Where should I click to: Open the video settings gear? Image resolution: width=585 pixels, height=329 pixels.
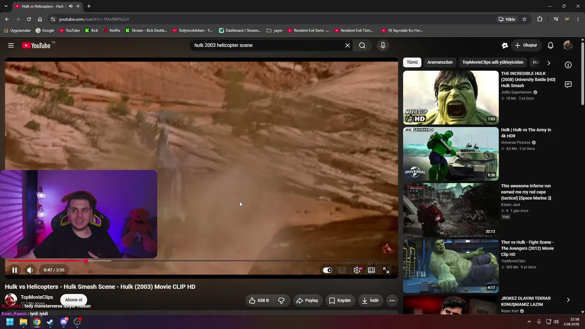tap(357, 270)
